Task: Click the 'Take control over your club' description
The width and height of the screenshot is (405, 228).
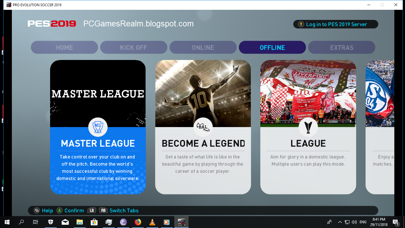Action: [98, 168]
